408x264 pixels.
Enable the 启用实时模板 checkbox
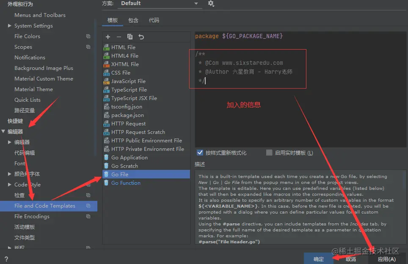click(x=269, y=153)
